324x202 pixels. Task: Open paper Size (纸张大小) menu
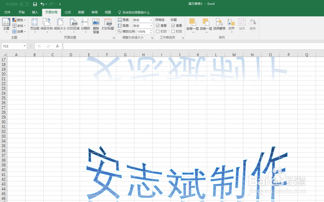click(60, 25)
